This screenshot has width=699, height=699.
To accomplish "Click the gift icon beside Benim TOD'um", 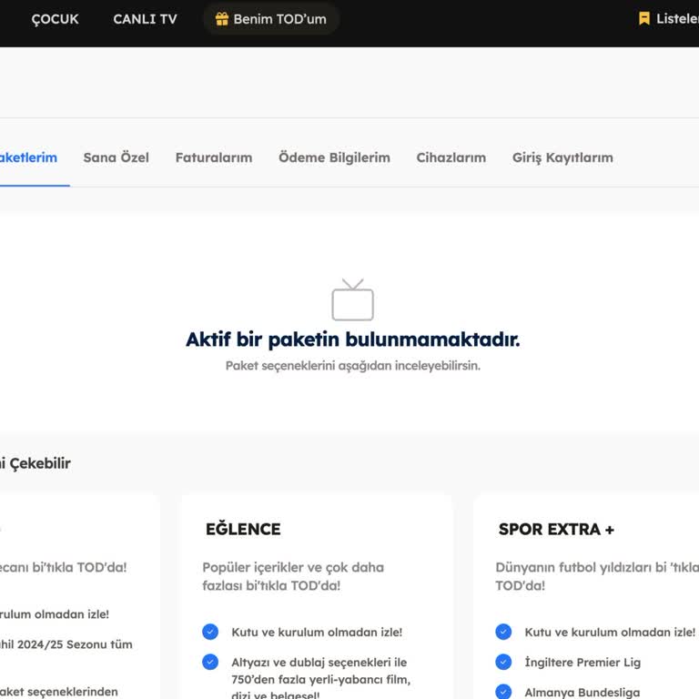I will [x=221, y=19].
